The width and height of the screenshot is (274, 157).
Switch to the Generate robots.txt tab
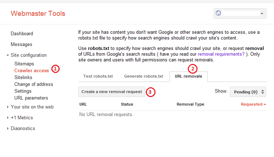point(144,76)
